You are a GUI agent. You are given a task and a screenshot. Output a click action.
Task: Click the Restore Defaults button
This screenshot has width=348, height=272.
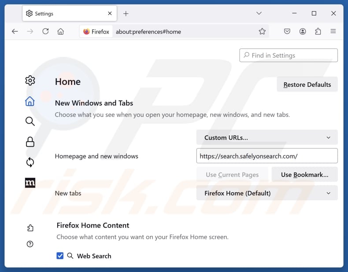pos(307,85)
